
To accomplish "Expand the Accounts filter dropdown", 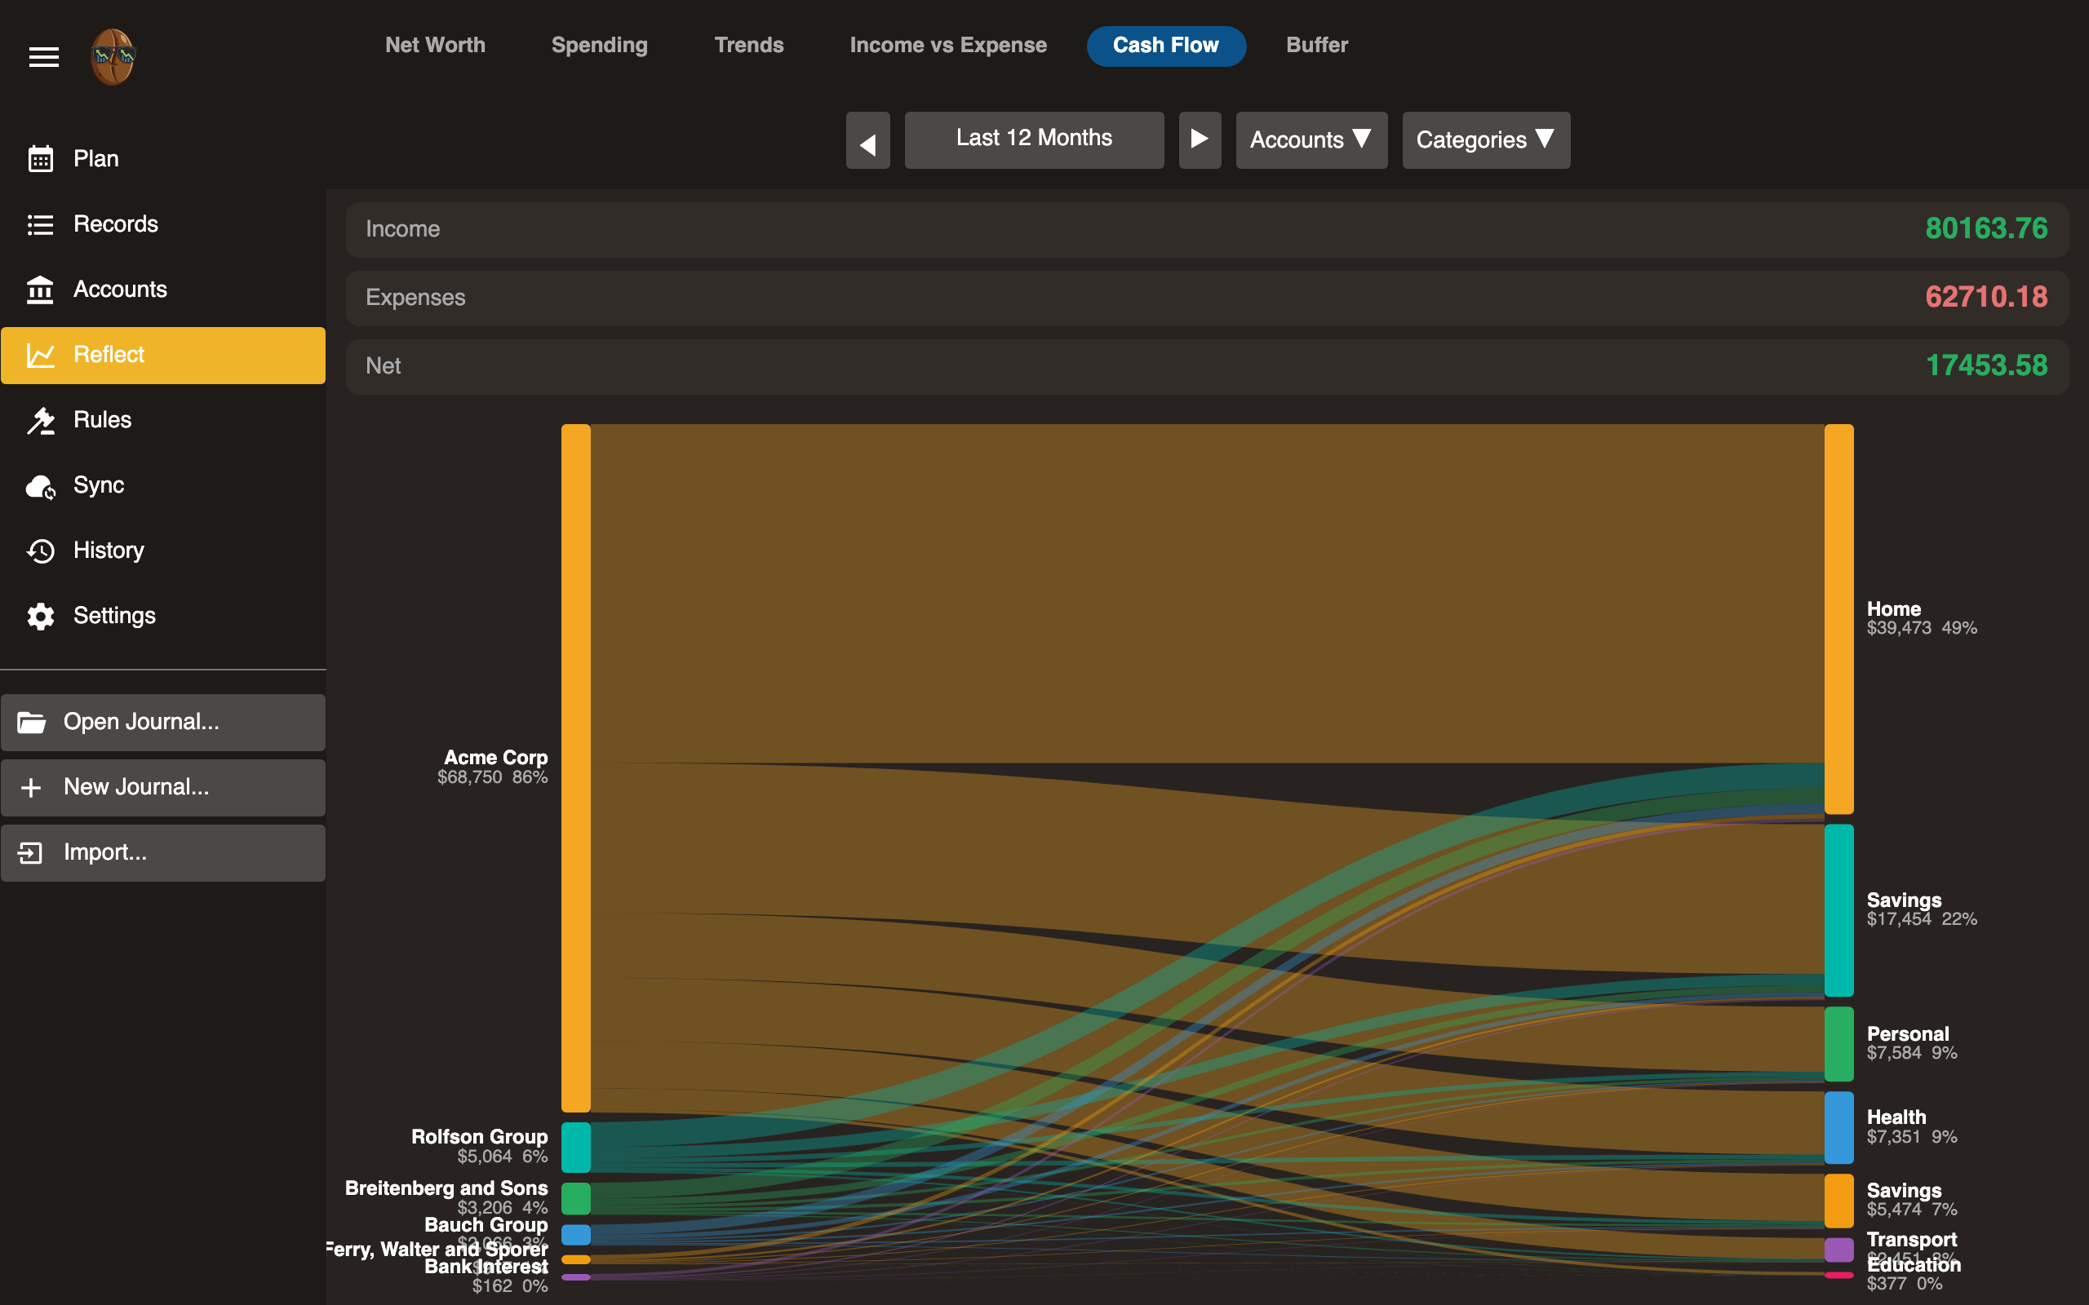I will click(x=1311, y=139).
